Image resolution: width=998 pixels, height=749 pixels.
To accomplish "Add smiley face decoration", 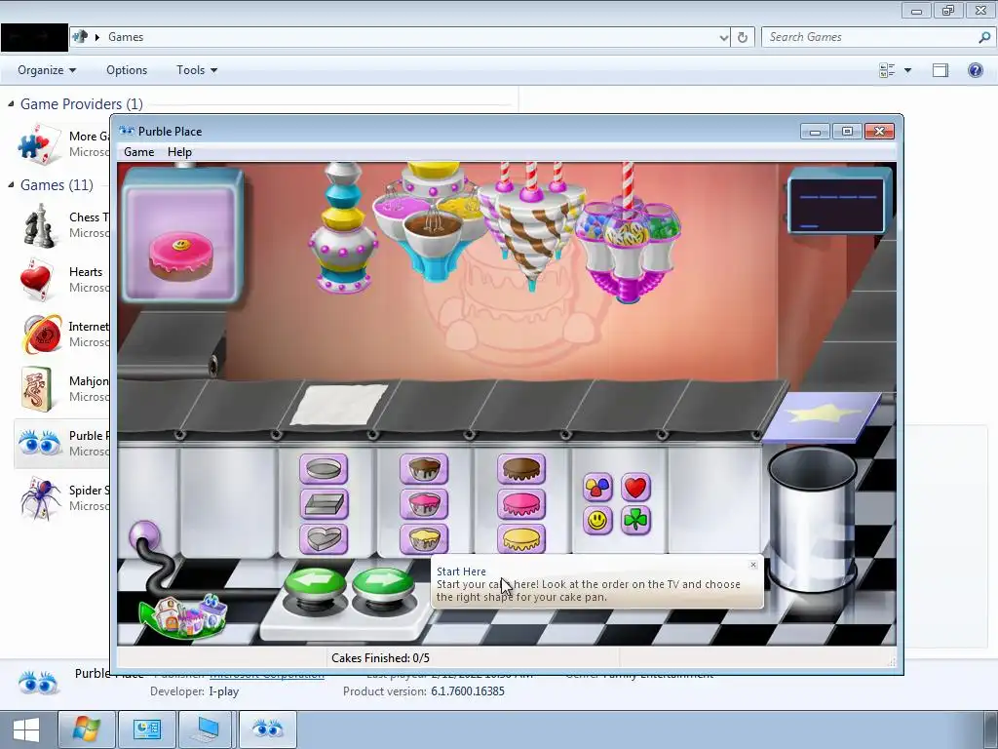I will coord(597,521).
